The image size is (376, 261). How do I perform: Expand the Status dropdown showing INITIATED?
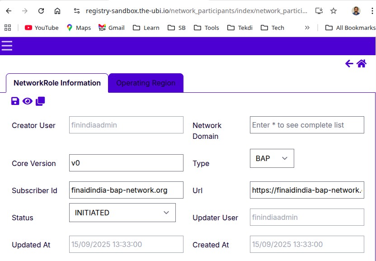coord(122,213)
